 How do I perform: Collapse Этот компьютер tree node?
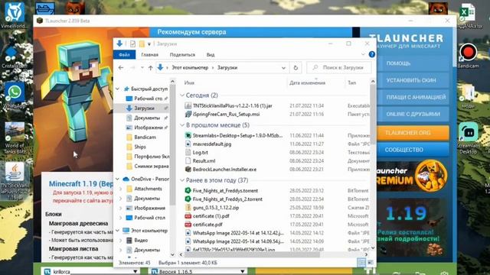[117, 231]
